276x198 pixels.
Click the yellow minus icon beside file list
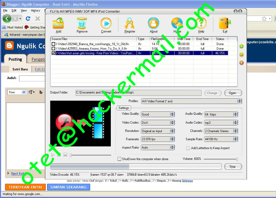[242, 55]
